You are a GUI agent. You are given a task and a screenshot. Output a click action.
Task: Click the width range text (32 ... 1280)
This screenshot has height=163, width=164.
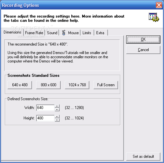click(74, 108)
